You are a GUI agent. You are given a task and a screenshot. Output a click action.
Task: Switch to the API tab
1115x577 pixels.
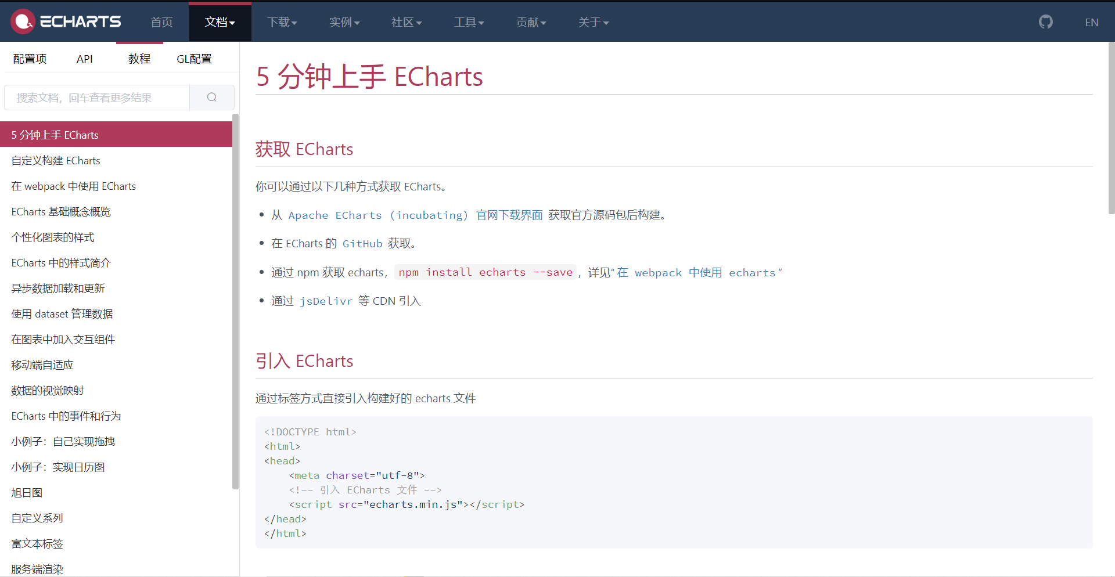85,59
